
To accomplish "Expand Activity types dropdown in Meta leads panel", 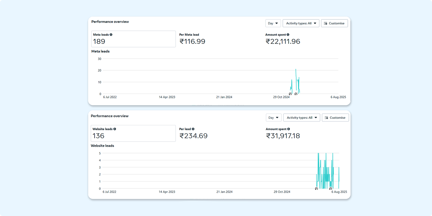I will [x=301, y=23].
